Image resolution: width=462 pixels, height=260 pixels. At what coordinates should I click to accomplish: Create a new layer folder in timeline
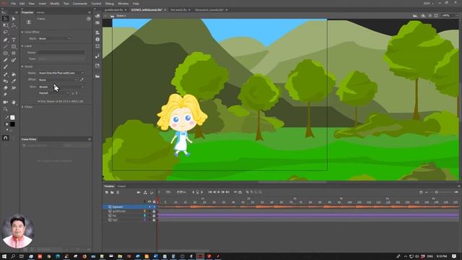point(112,192)
